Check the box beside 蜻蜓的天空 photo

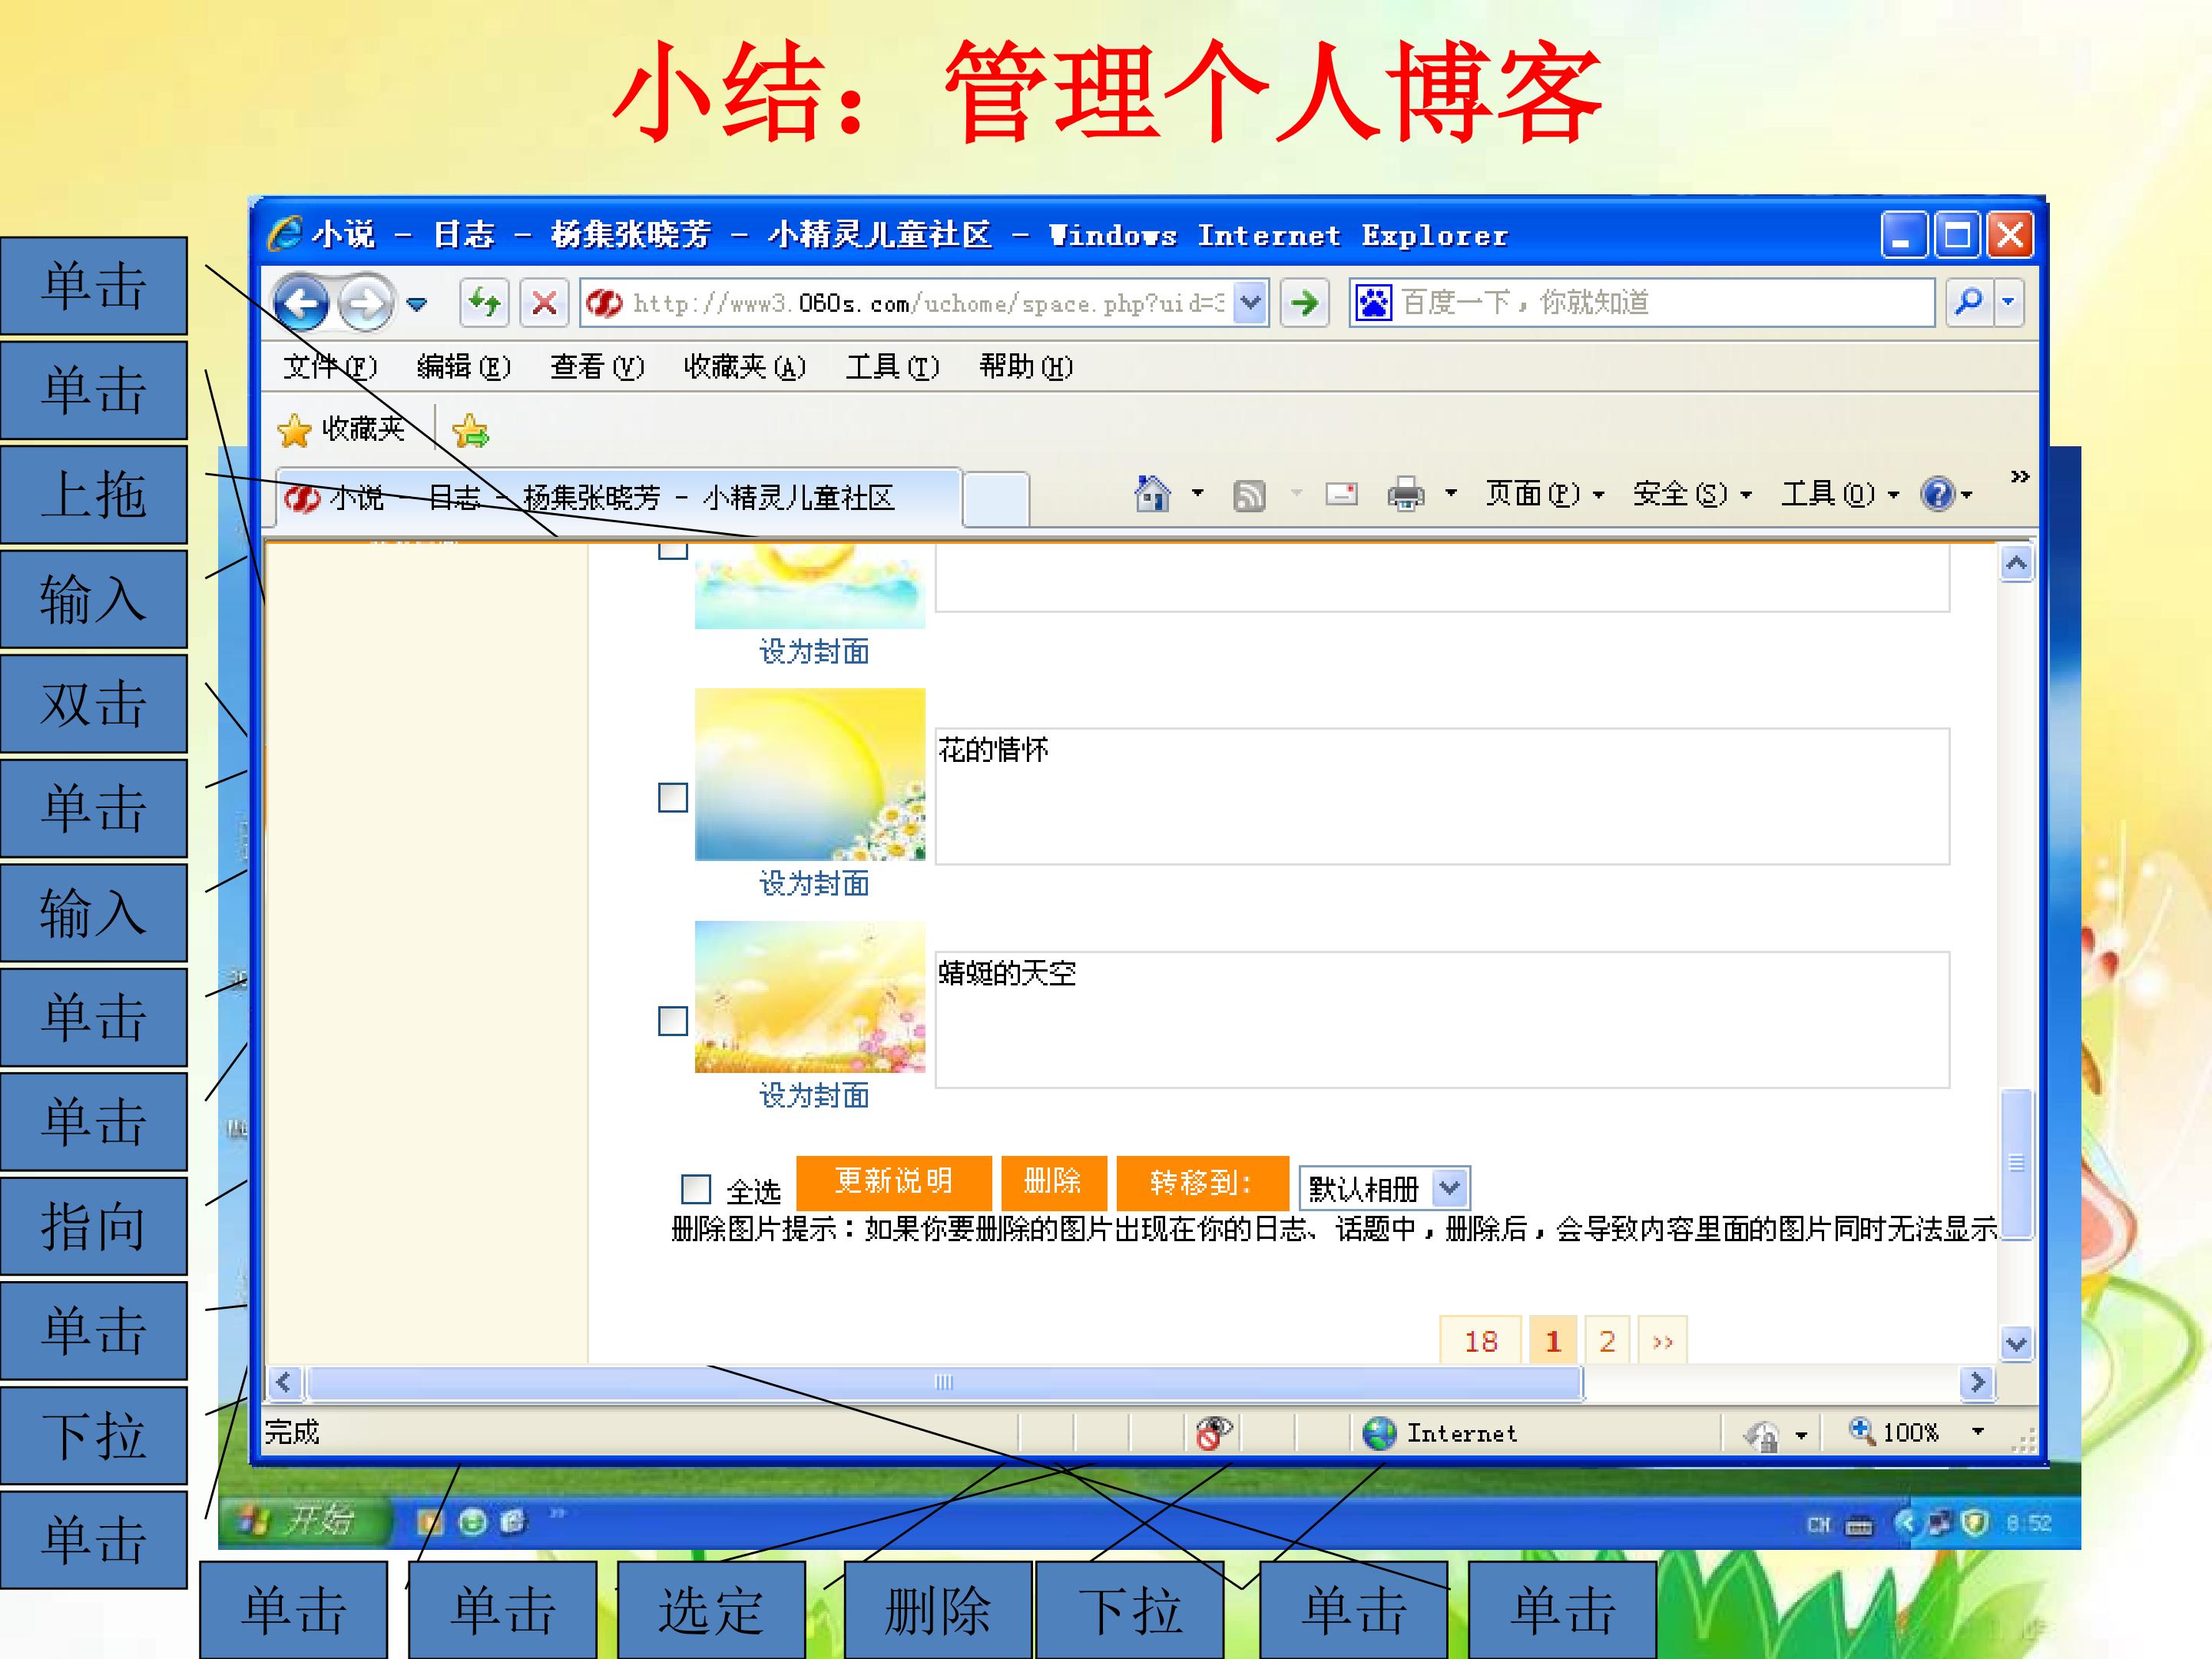(673, 1021)
